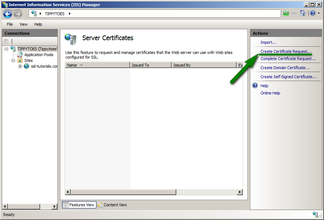Go to the Home page icon
Screen dimensions: 324x220
point(303,13)
